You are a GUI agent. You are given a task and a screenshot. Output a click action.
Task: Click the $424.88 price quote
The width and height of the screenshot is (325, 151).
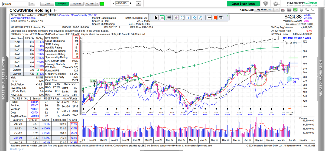[292, 17]
